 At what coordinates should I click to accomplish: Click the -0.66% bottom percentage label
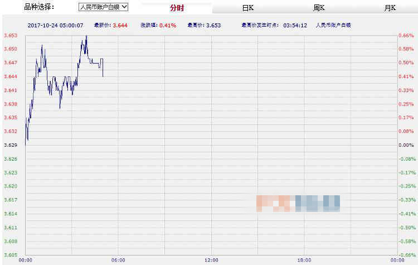[406, 255]
